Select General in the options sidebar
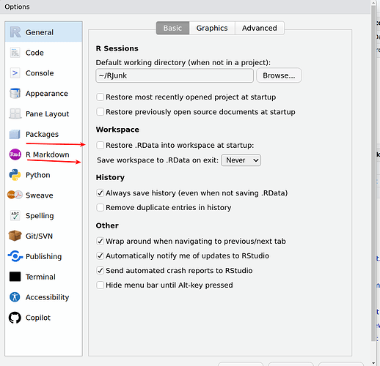The image size is (380, 366). pyautogui.click(x=43, y=32)
